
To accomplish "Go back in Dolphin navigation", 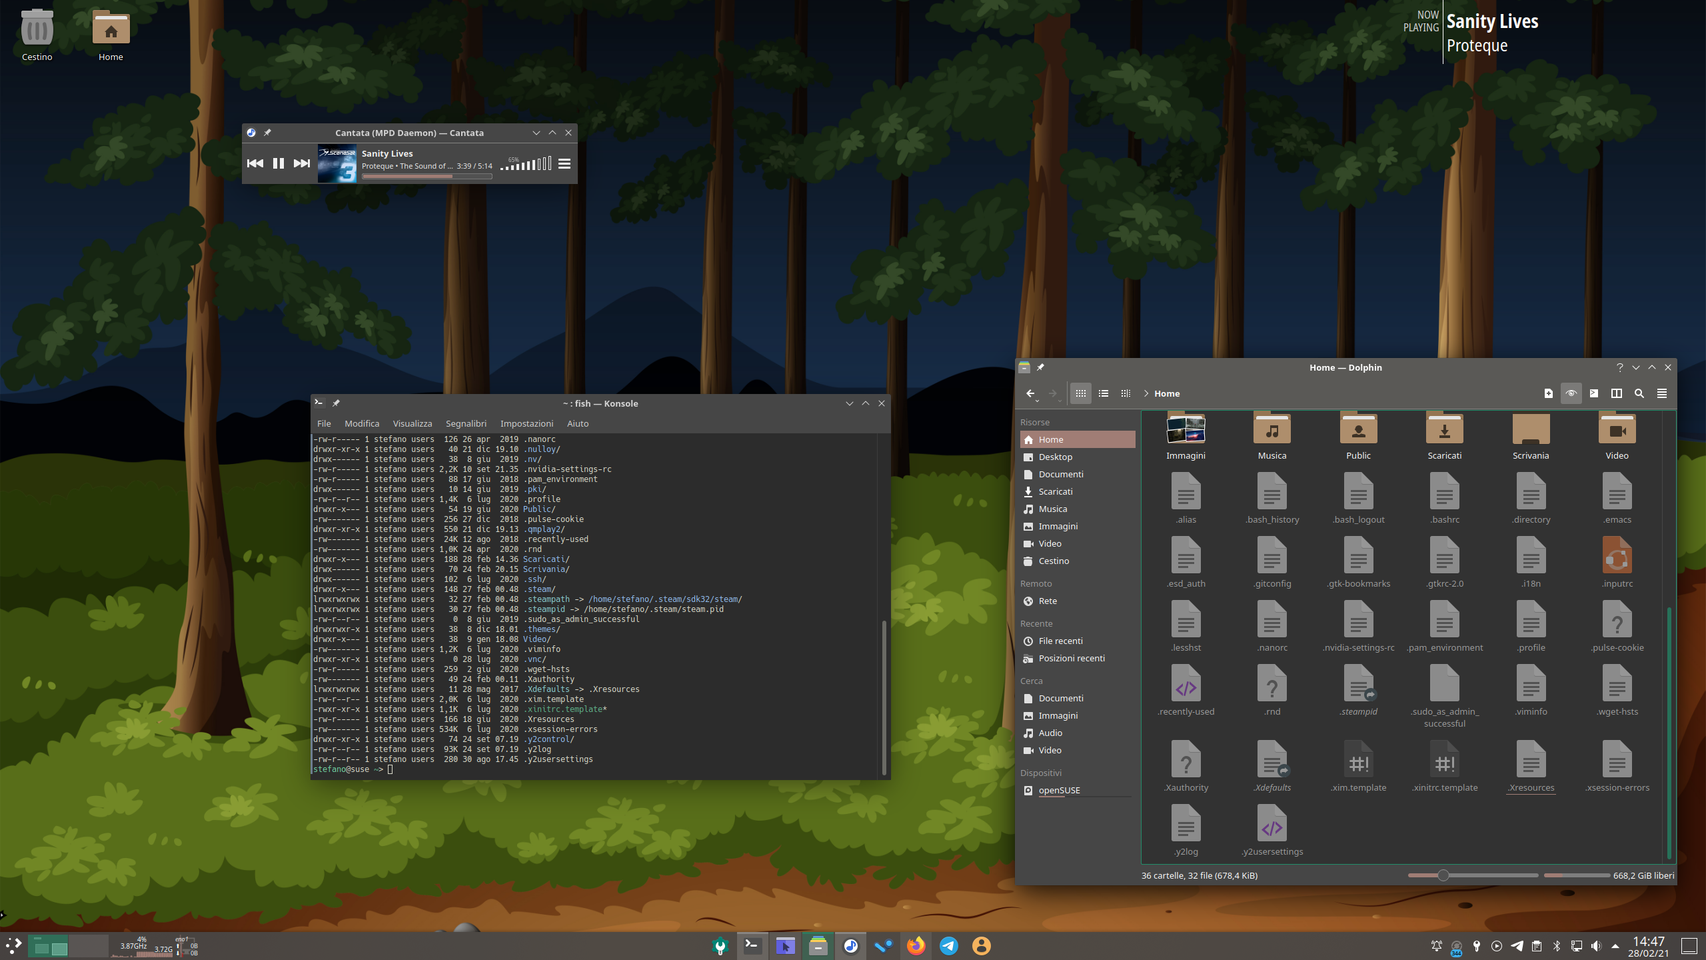I will tap(1031, 393).
